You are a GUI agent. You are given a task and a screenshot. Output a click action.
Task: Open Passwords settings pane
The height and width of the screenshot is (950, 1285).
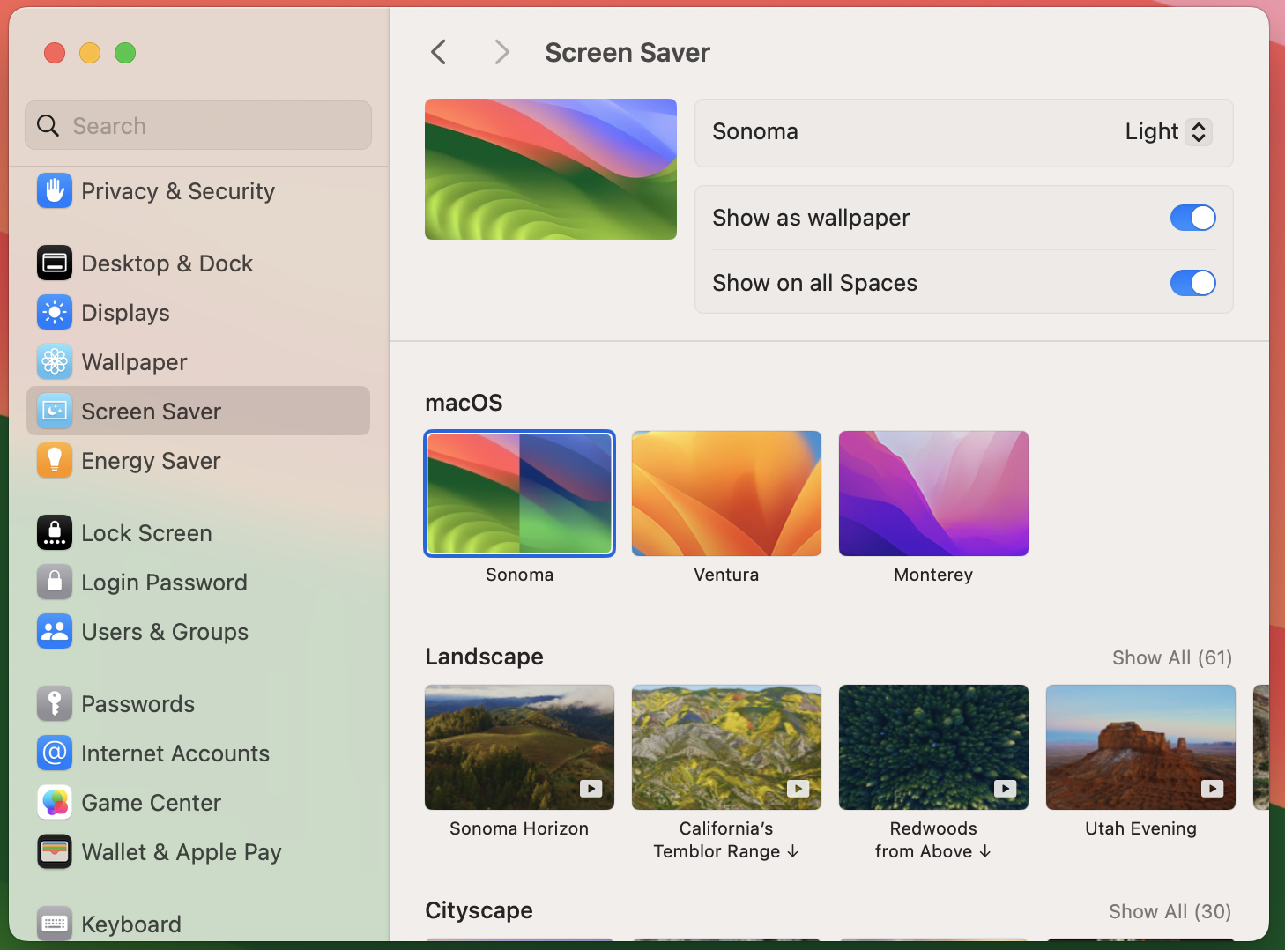click(198, 703)
